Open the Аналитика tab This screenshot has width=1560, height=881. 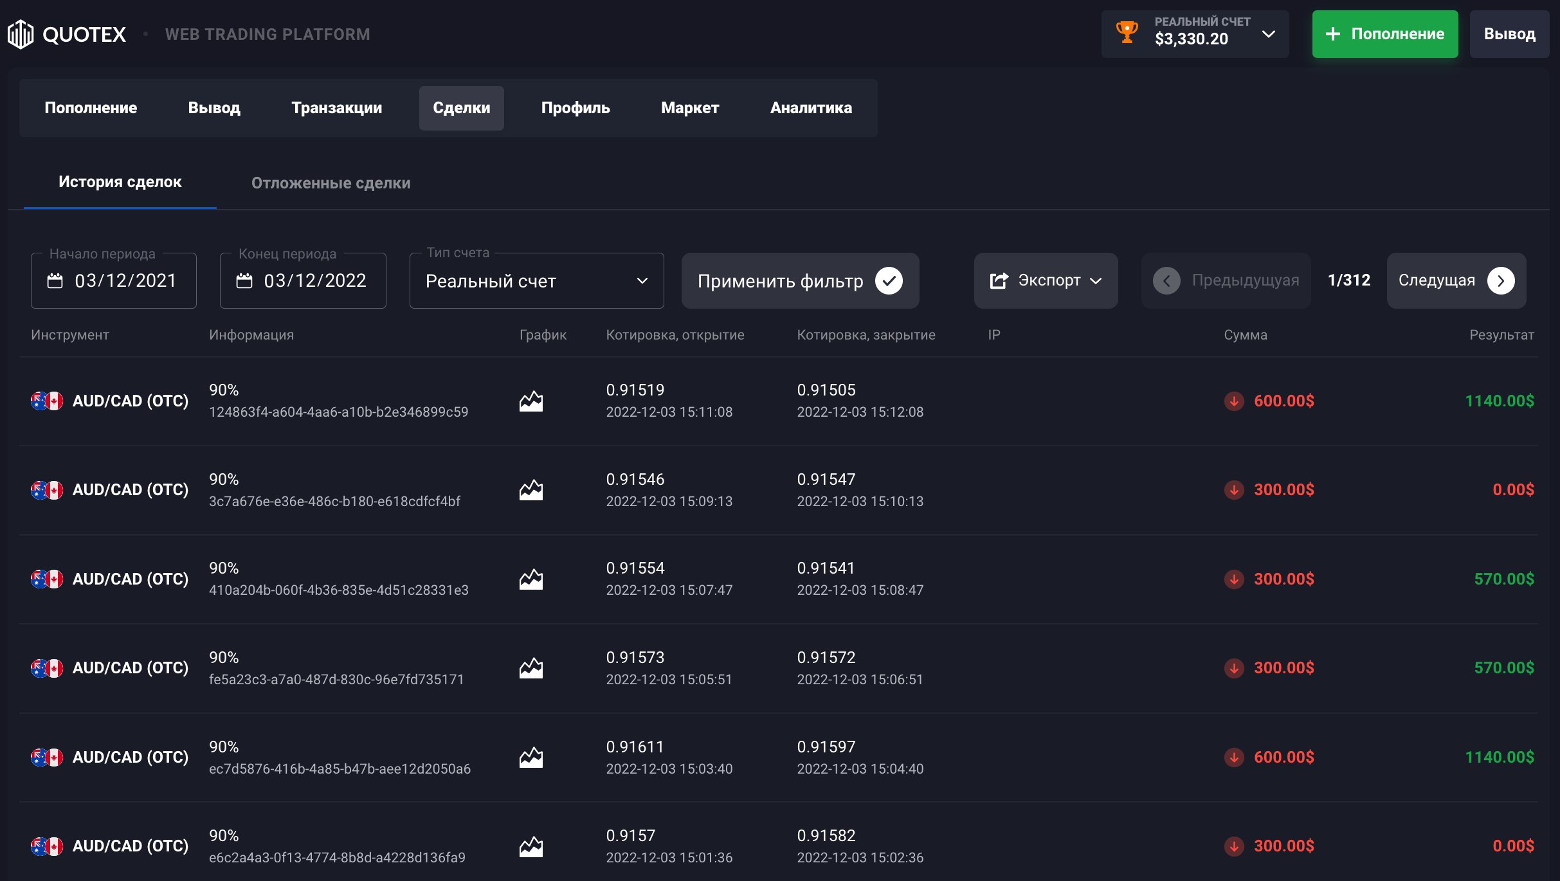(x=811, y=108)
